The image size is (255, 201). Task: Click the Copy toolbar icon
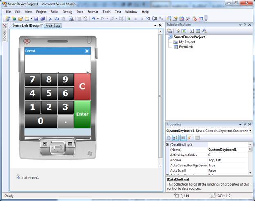pos(56,19)
